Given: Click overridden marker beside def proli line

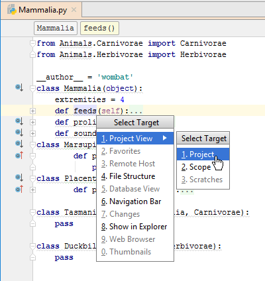Looking at the screenshot, I should [x=19, y=121].
